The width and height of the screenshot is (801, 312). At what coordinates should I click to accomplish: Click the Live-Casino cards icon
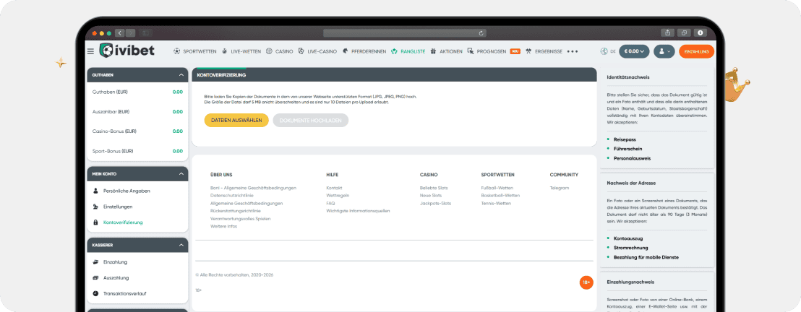coord(301,51)
